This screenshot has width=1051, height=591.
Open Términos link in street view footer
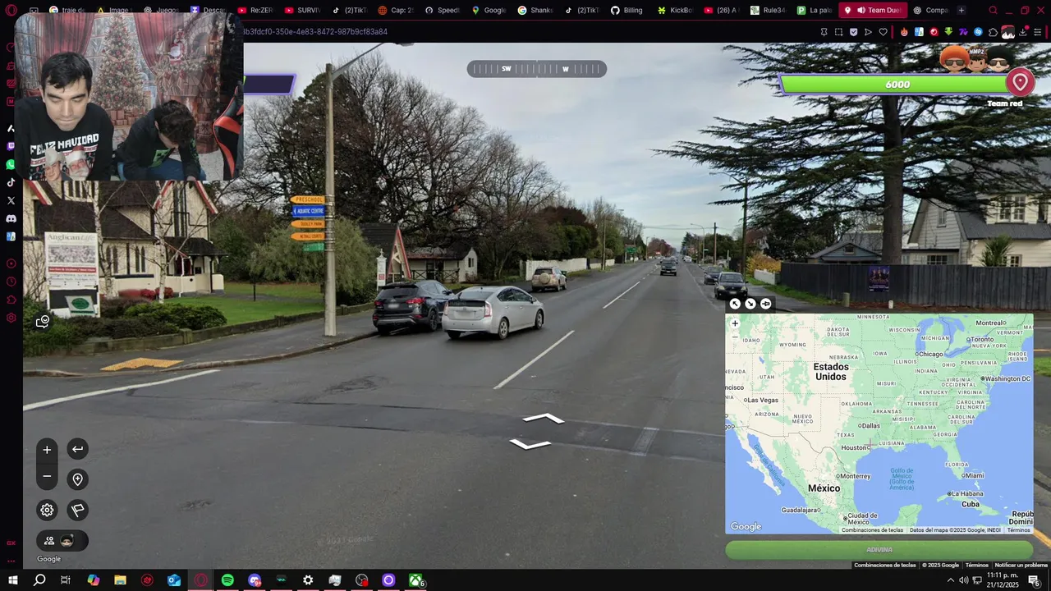(977, 565)
